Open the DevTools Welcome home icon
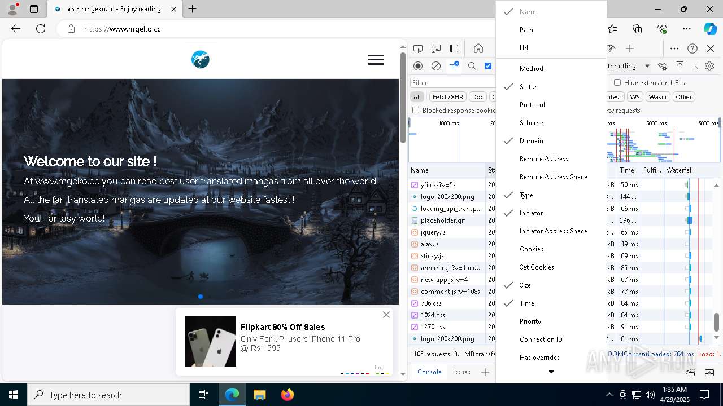723x406 pixels. tap(478, 48)
